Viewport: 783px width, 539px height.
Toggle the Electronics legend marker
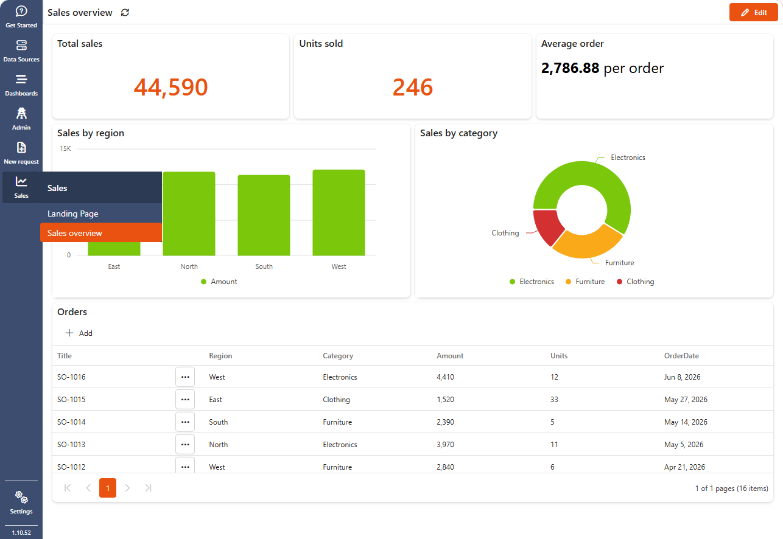[x=512, y=282]
